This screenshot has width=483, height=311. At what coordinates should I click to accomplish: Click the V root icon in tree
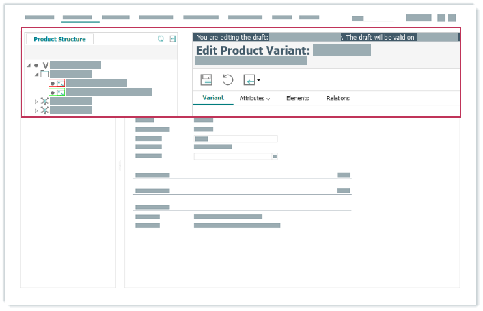coord(46,65)
